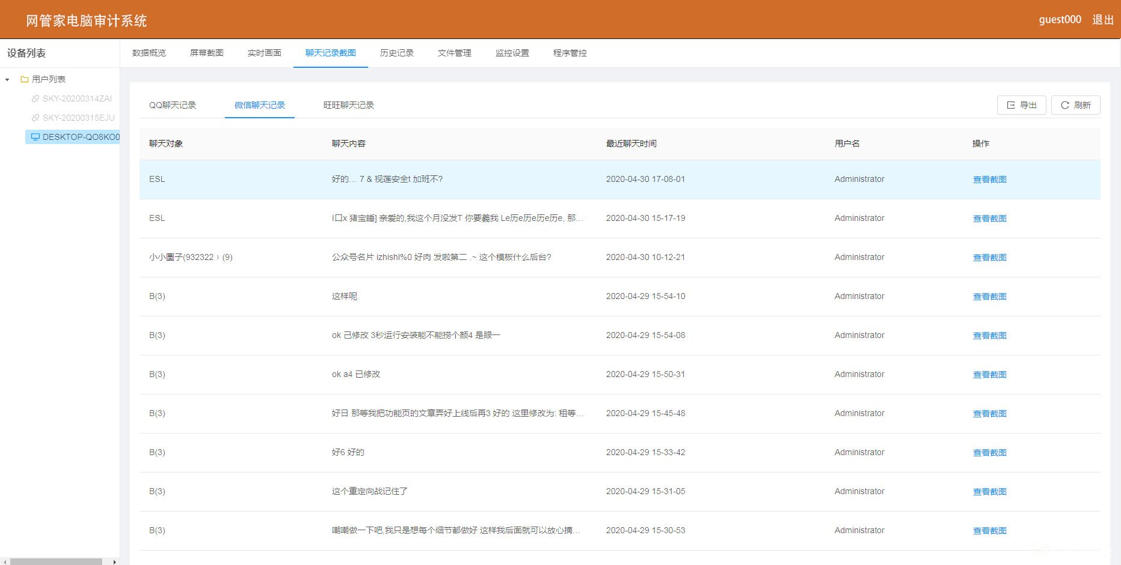Click the monitor icon beside DESKTOP-QO8KO0

pos(35,137)
